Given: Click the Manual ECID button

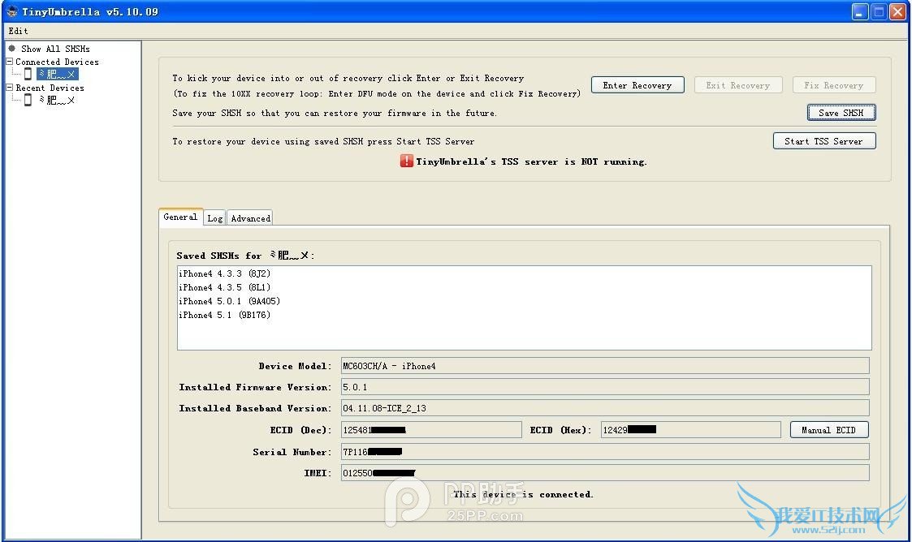Looking at the screenshot, I should coord(828,430).
